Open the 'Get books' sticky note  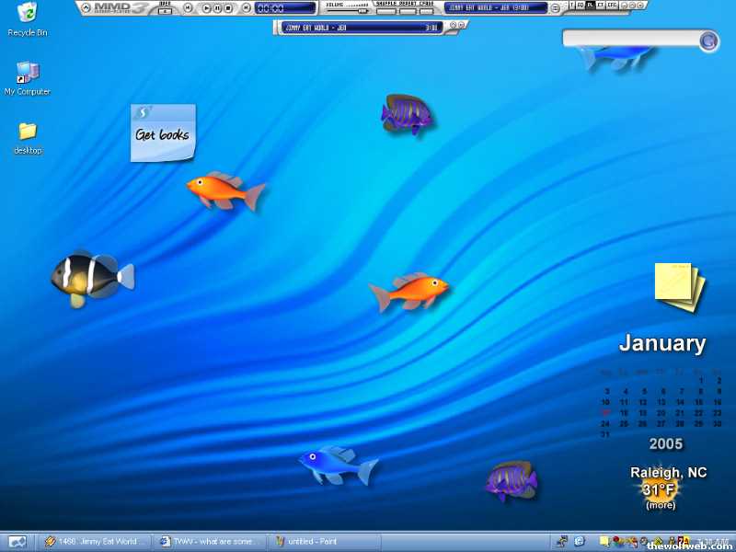(x=163, y=133)
